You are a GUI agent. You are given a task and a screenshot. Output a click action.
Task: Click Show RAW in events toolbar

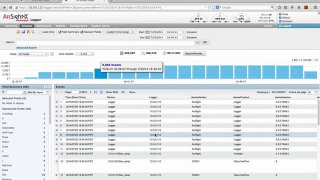point(112,92)
